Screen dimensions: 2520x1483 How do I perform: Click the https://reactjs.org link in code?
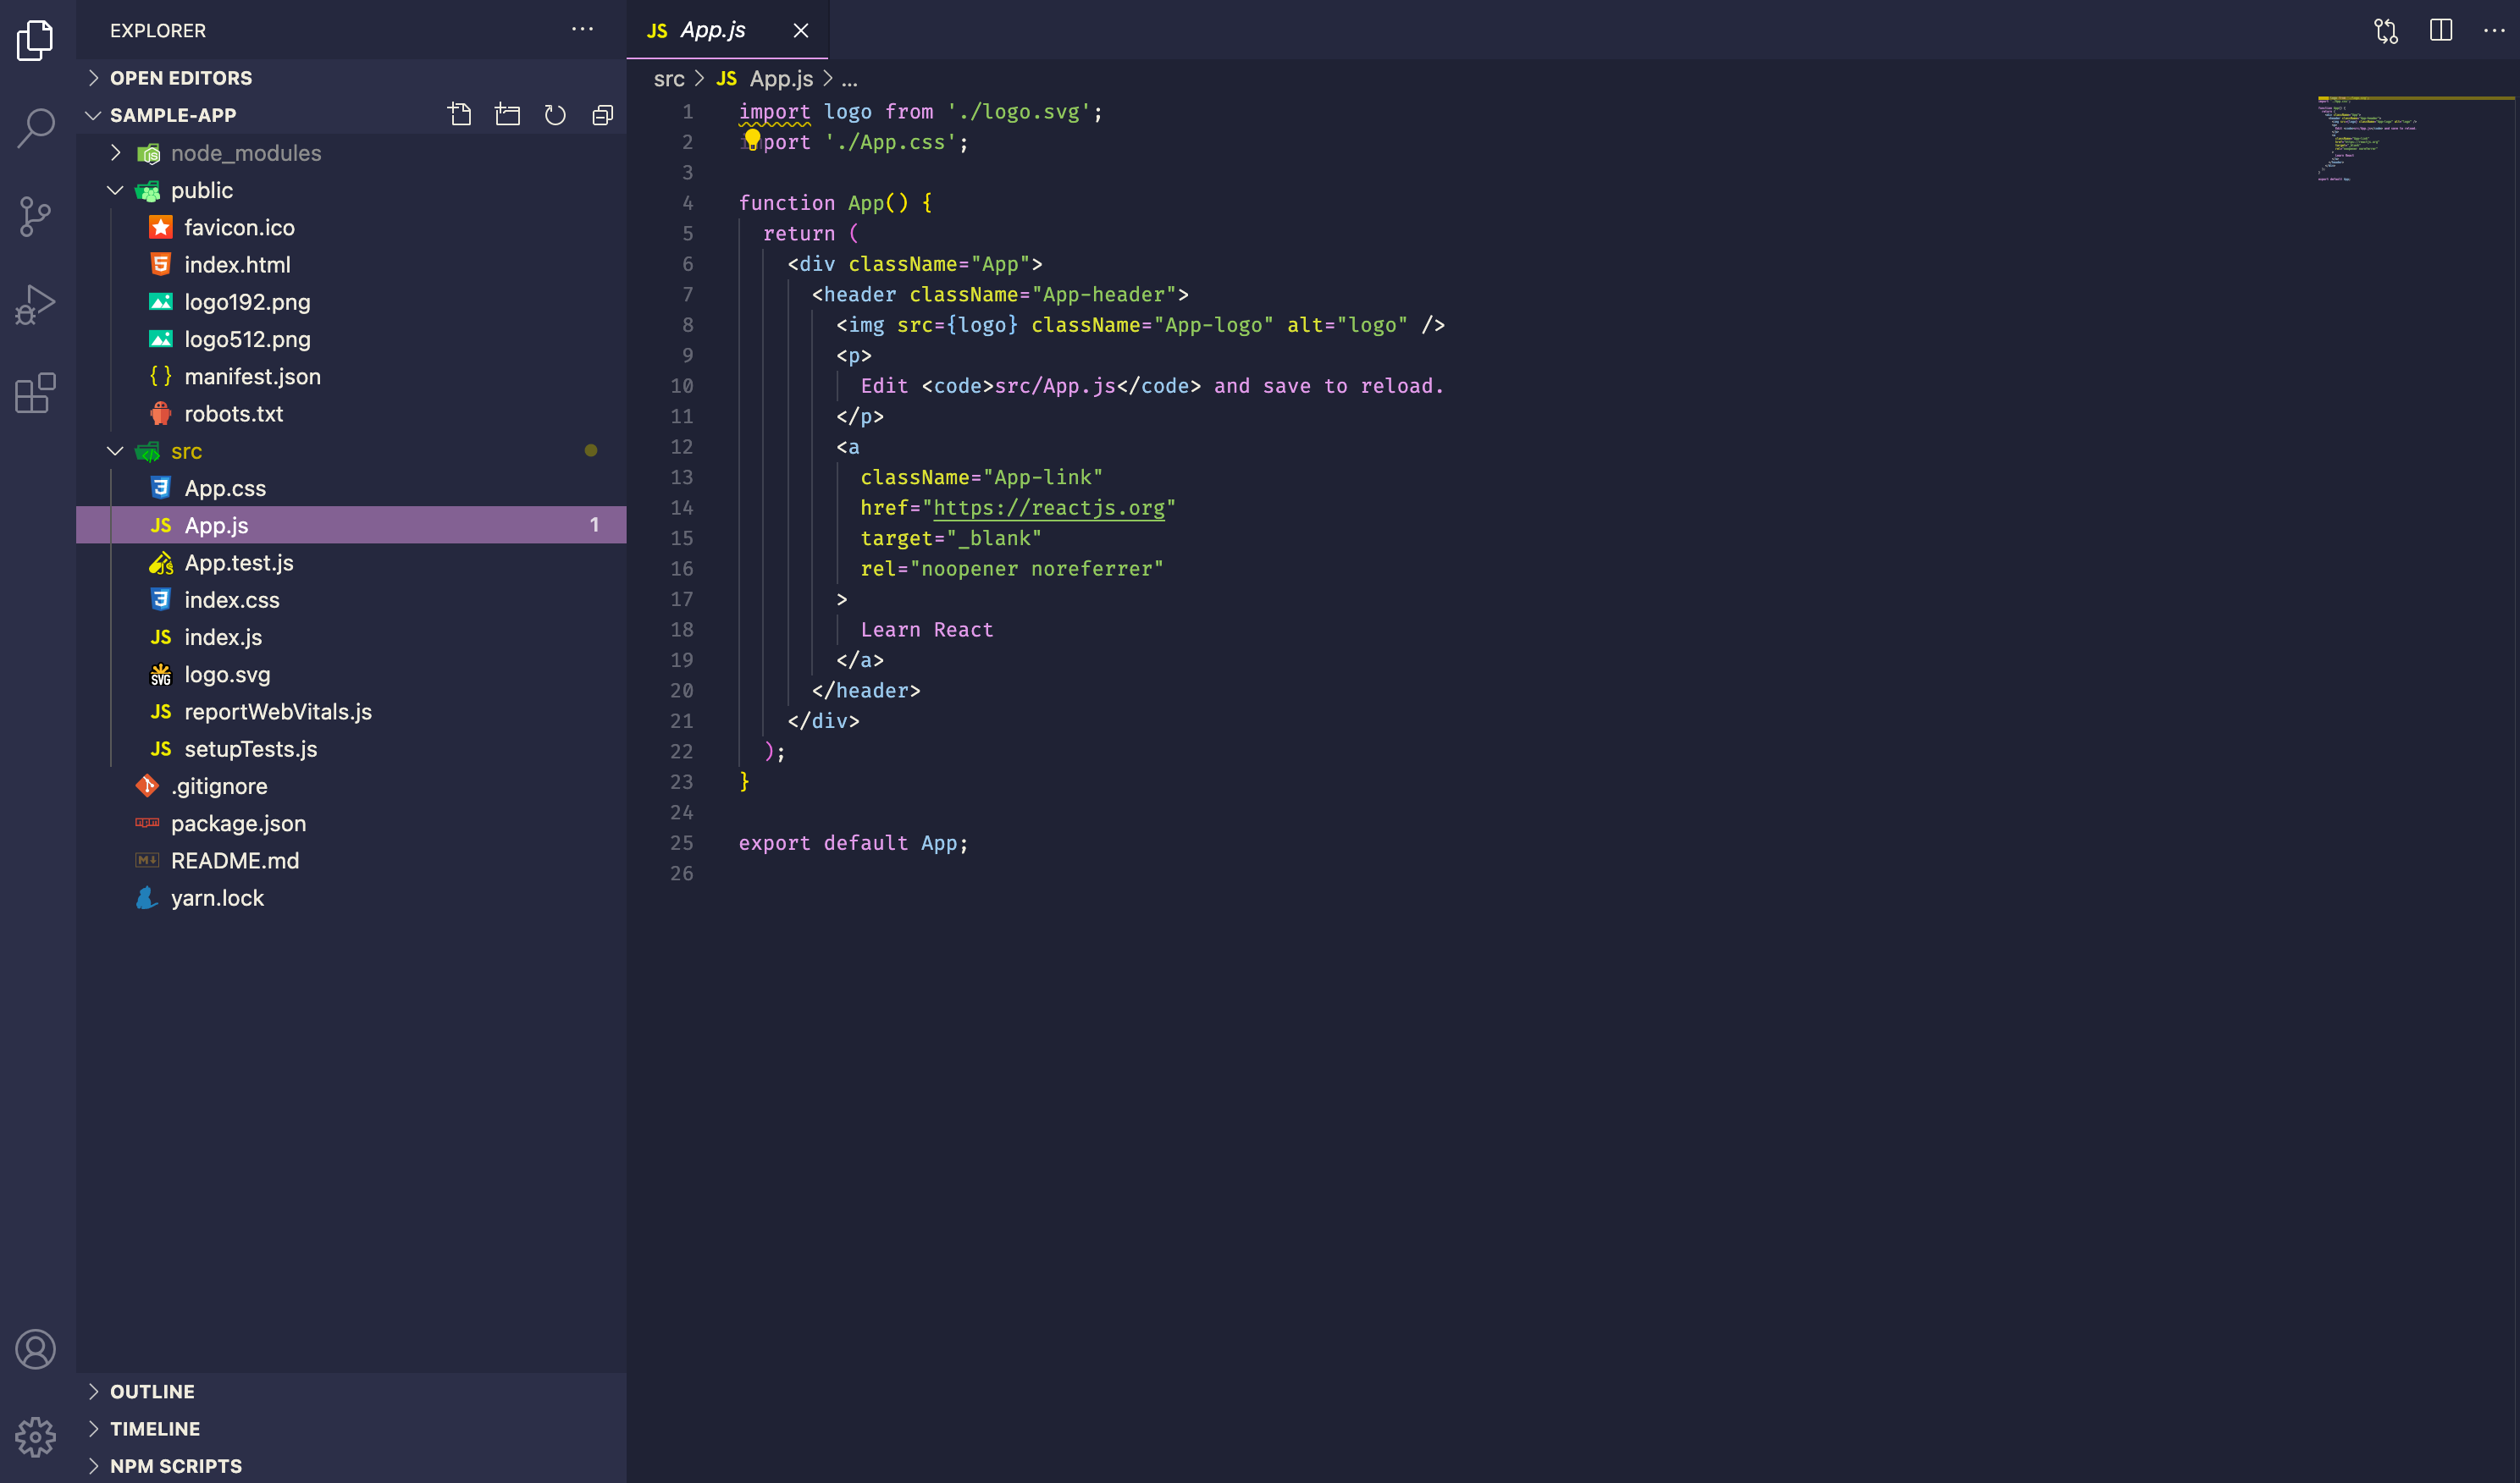coord(1048,508)
